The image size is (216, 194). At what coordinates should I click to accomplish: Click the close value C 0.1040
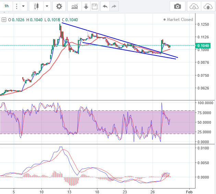(70, 20)
